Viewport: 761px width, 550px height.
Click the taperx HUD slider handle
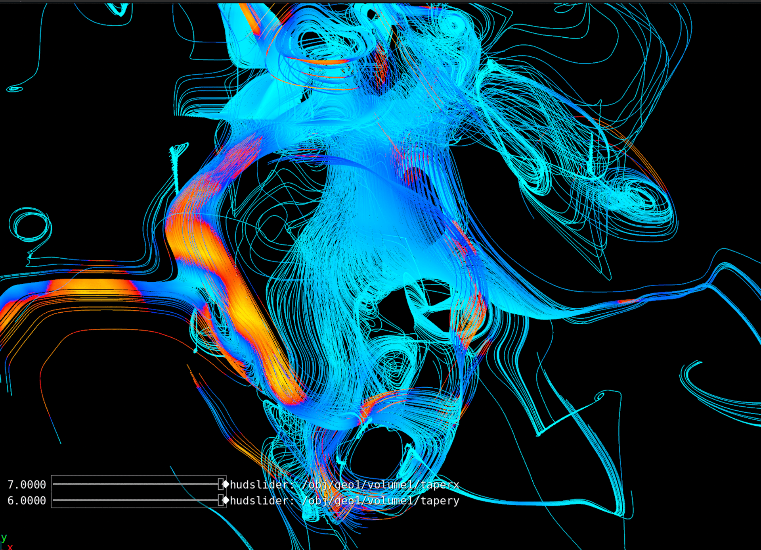[220, 484]
